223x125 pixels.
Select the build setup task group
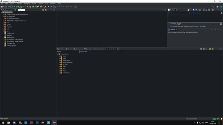(66, 60)
